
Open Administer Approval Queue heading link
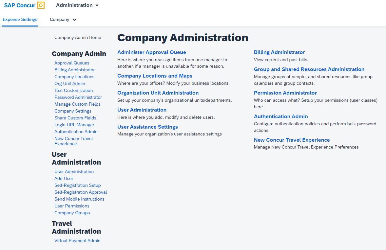151,52
